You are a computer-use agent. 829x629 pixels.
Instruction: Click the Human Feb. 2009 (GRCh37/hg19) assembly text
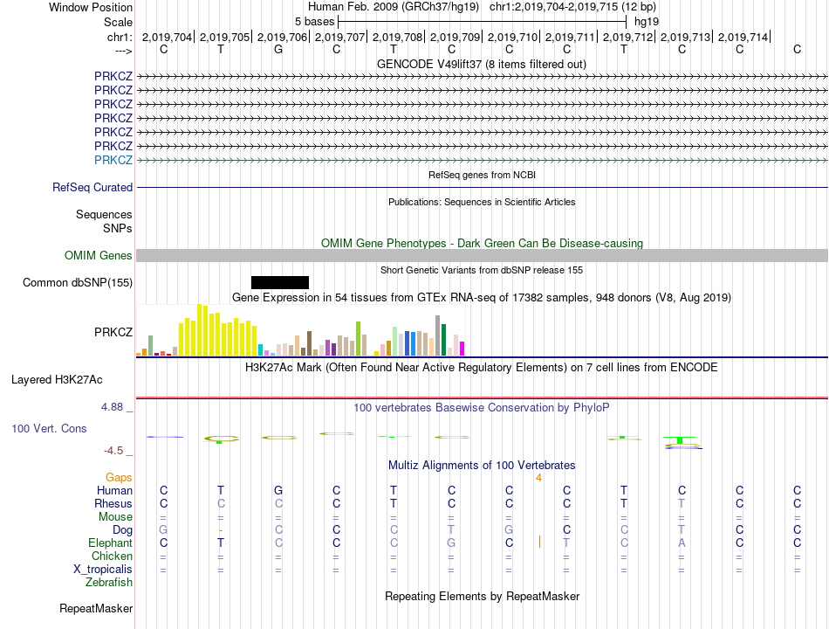point(394,7)
